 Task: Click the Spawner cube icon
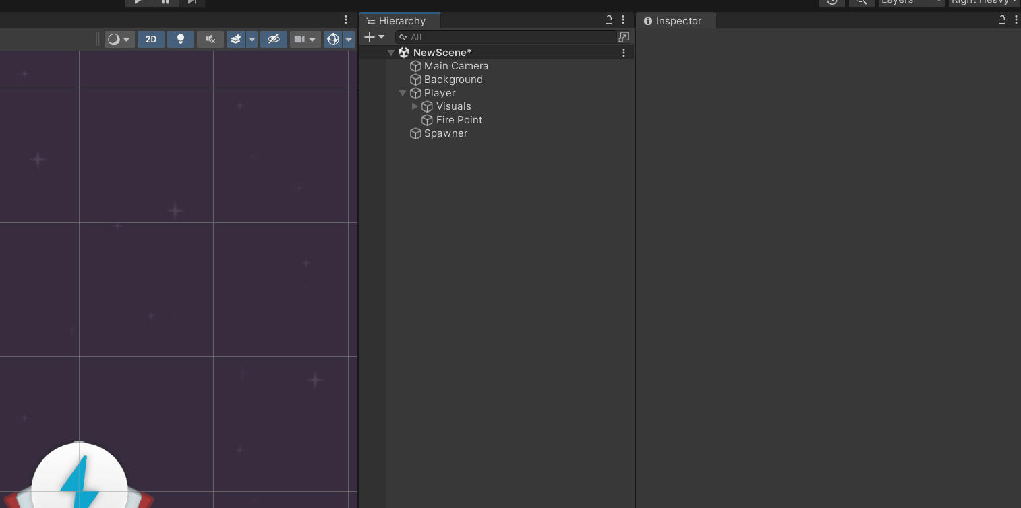pyautogui.click(x=416, y=133)
